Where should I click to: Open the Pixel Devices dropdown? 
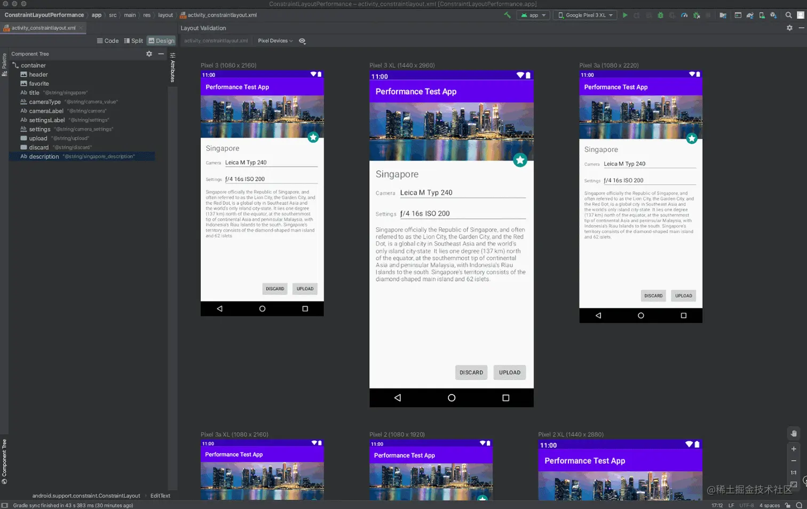pos(275,41)
